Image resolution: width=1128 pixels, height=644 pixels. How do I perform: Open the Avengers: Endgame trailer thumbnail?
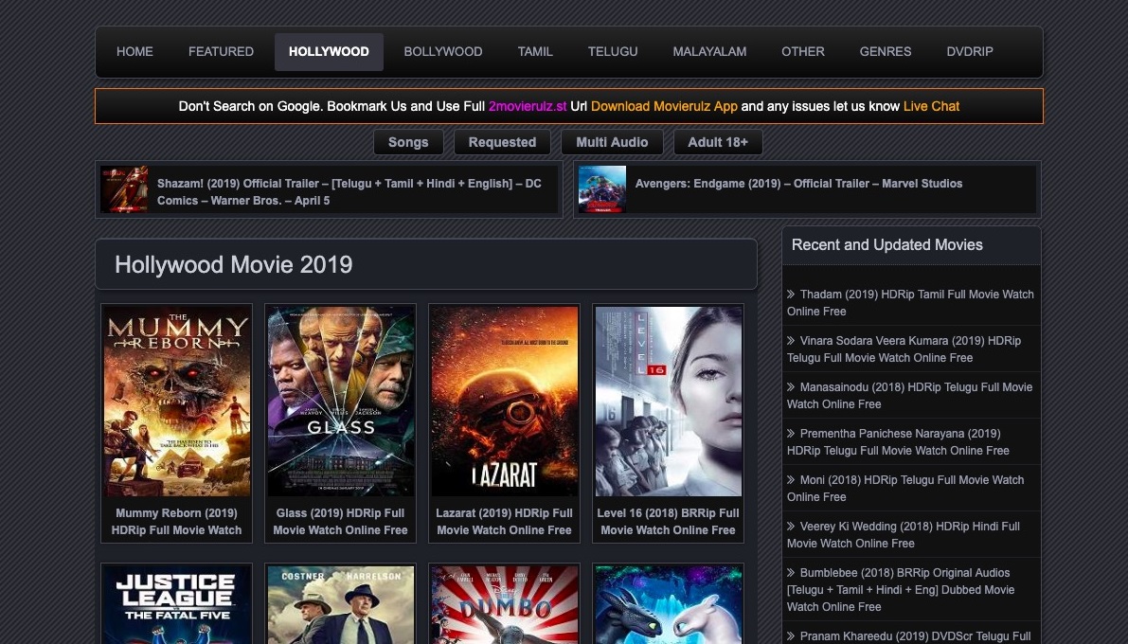coord(602,189)
